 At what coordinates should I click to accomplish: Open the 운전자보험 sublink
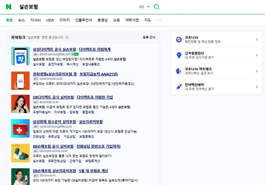[x=56, y=64]
